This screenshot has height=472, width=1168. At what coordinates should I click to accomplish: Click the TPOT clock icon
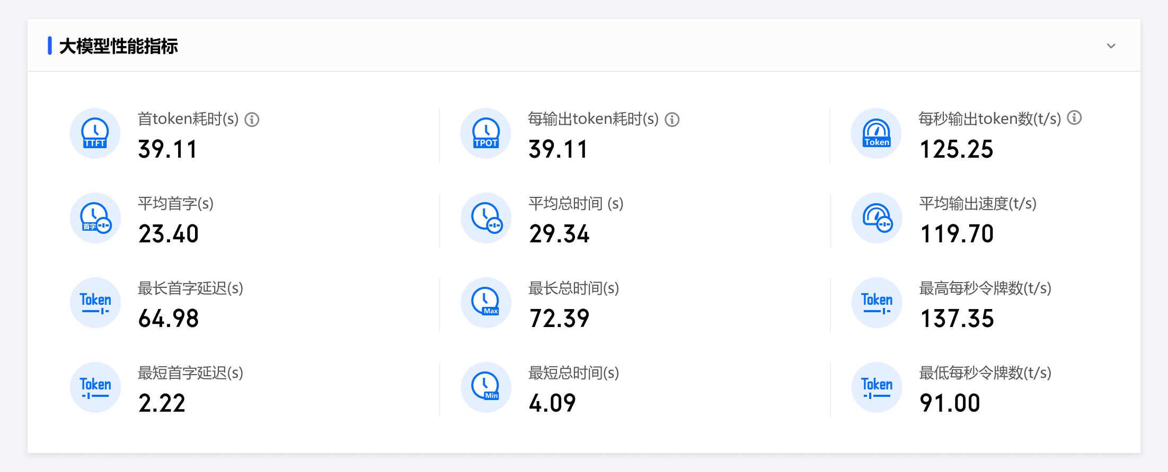coord(486,133)
